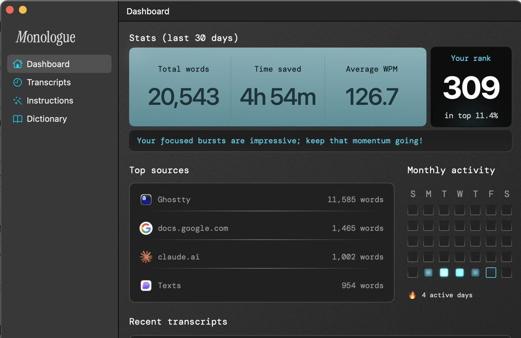
Task: Click the 'Monthly activity' heading
Action: 451,170
